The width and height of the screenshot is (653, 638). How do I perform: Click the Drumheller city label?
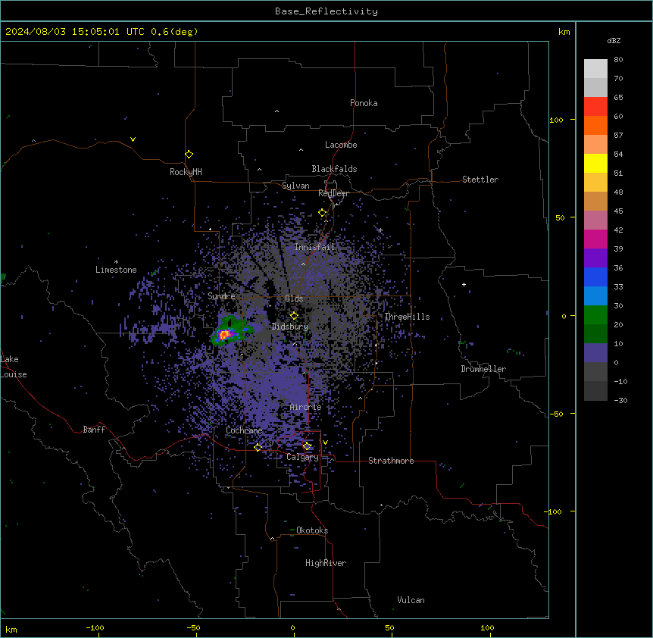(483, 369)
